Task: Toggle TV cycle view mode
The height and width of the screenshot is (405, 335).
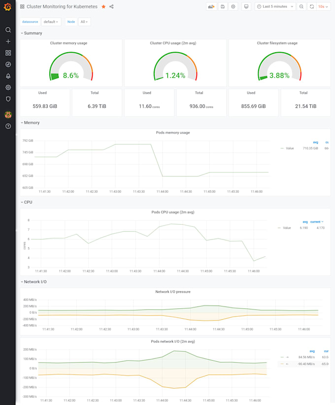Action: [x=246, y=7]
